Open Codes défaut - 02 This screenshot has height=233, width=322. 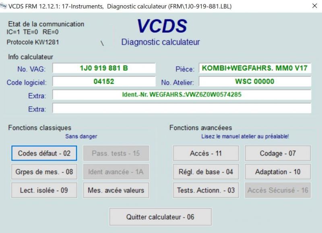(44, 153)
